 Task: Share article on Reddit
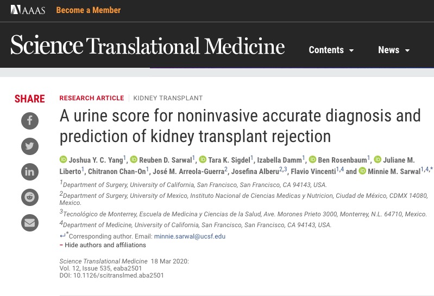click(x=30, y=197)
